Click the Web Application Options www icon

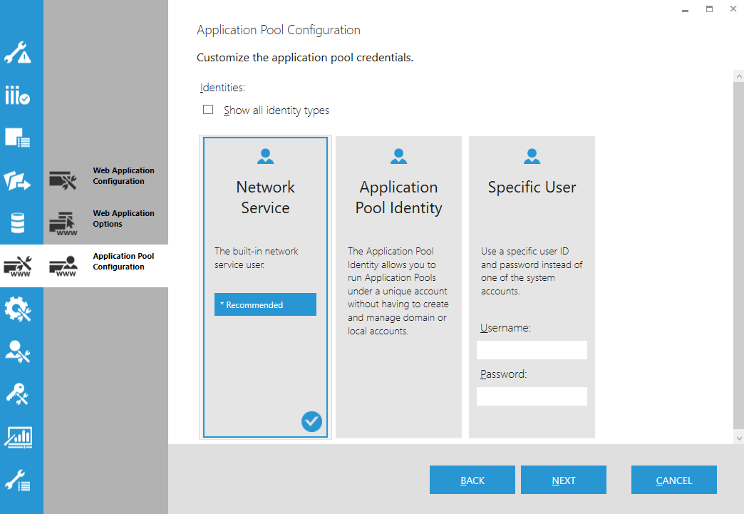(63, 224)
